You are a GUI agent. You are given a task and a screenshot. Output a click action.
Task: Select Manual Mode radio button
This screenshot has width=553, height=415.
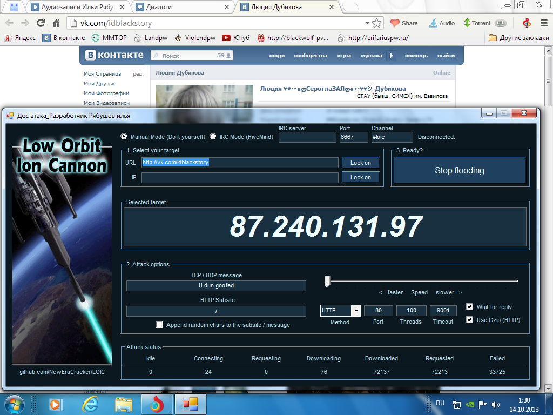point(124,136)
